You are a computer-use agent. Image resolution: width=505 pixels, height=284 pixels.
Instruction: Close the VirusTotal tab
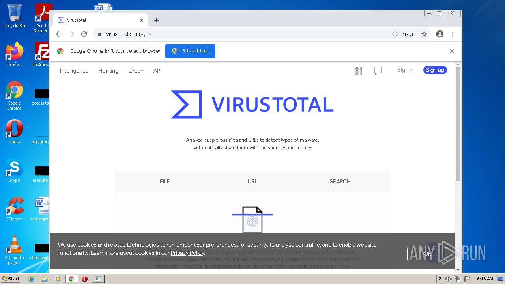(142, 20)
